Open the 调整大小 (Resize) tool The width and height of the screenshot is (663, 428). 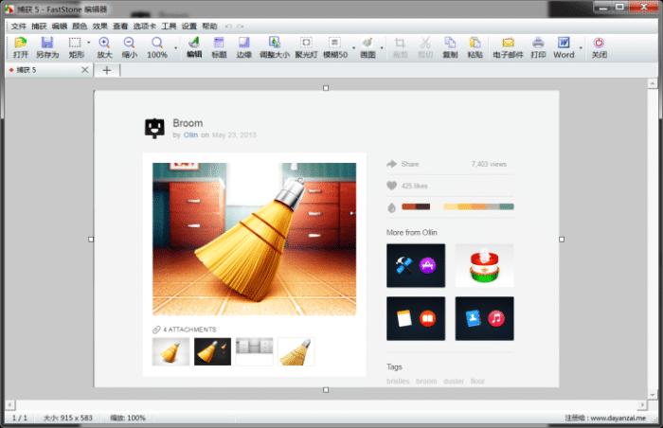point(274,47)
